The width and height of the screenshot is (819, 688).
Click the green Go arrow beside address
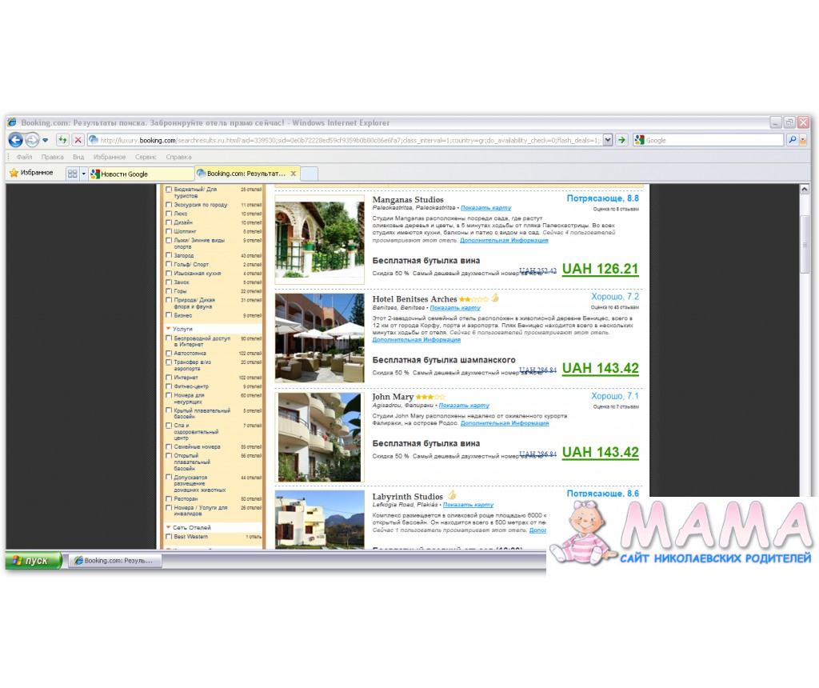pyautogui.click(x=621, y=140)
